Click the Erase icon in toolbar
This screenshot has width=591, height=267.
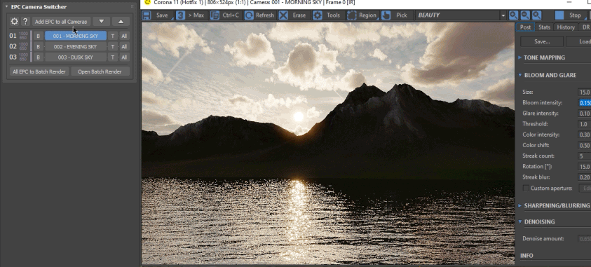point(283,15)
